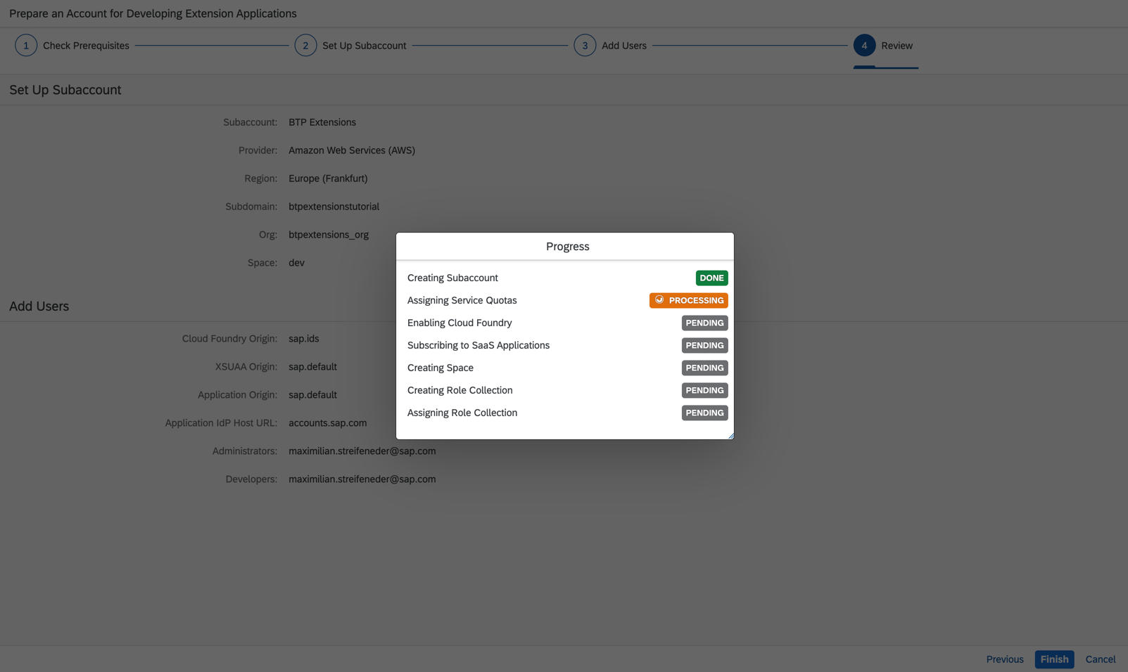Click the processing spinner icon for Service Quotas
Viewport: 1128px width, 672px height.
659,300
